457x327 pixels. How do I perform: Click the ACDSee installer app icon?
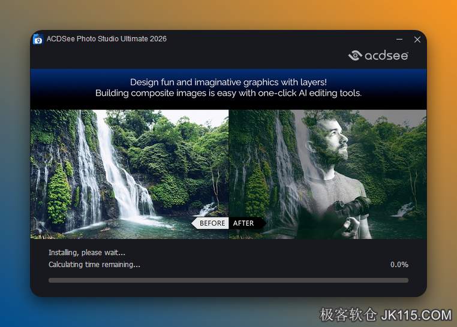pos(38,40)
